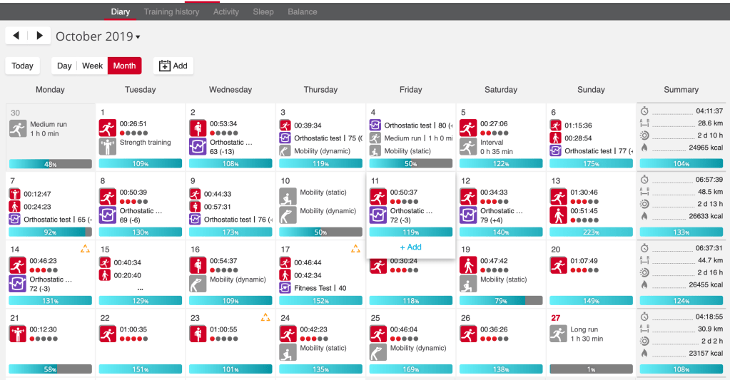Image resolution: width=730 pixels, height=380 pixels.
Task: Click the Today button
Action: pos(22,66)
